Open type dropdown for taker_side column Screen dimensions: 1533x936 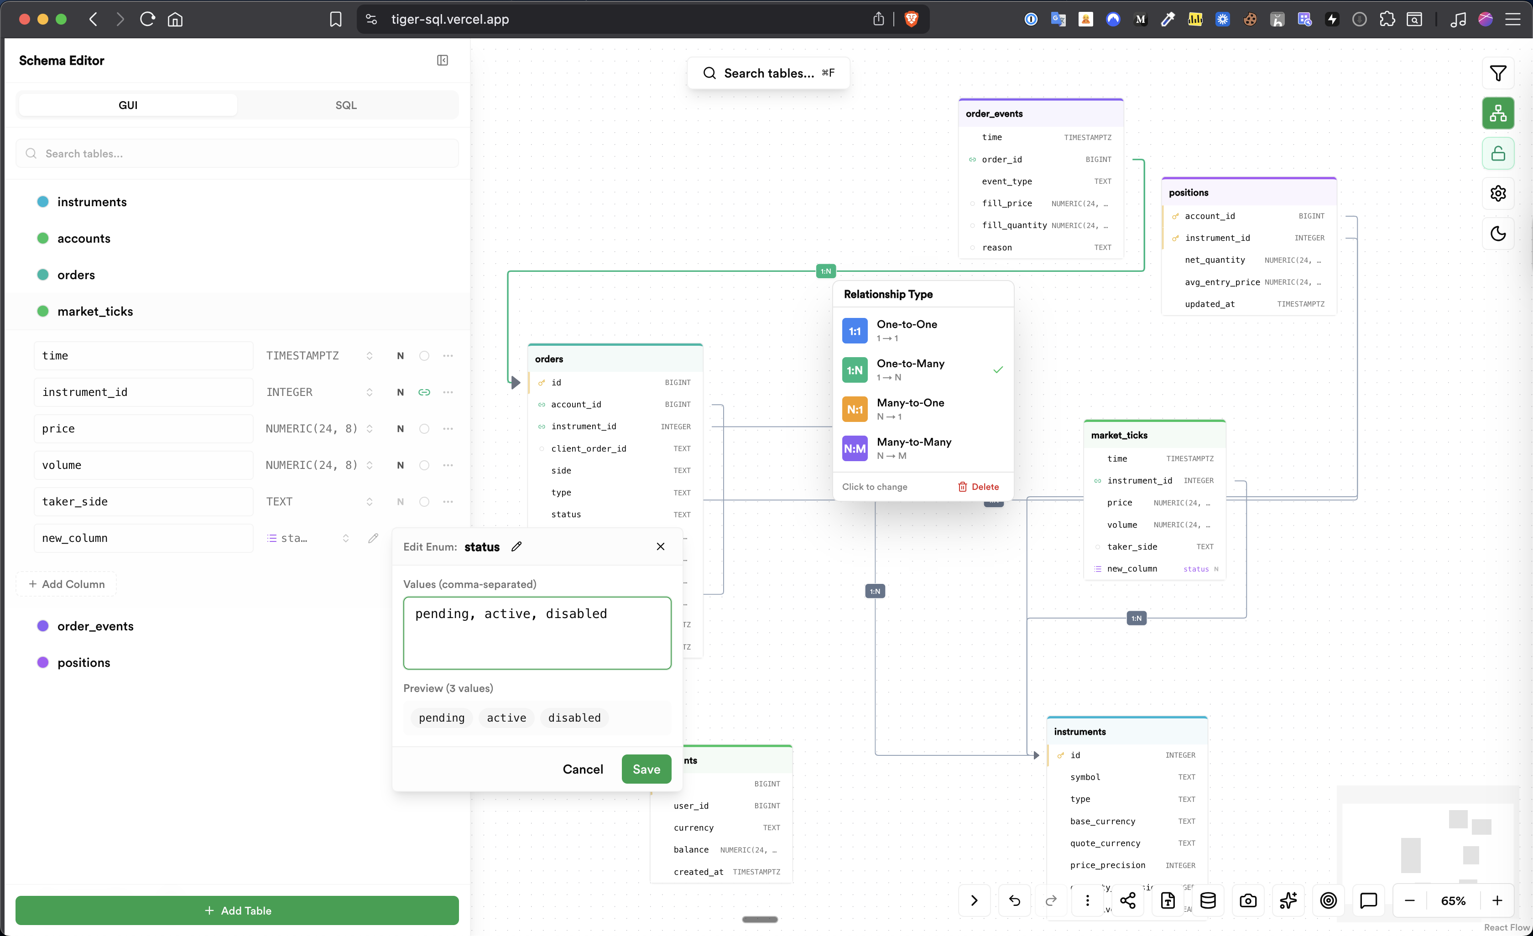370,502
